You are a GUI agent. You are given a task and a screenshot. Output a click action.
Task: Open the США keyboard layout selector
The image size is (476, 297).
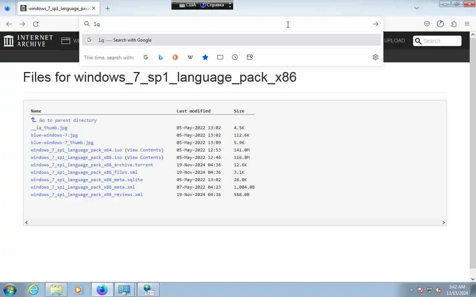[x=188, y=5]
